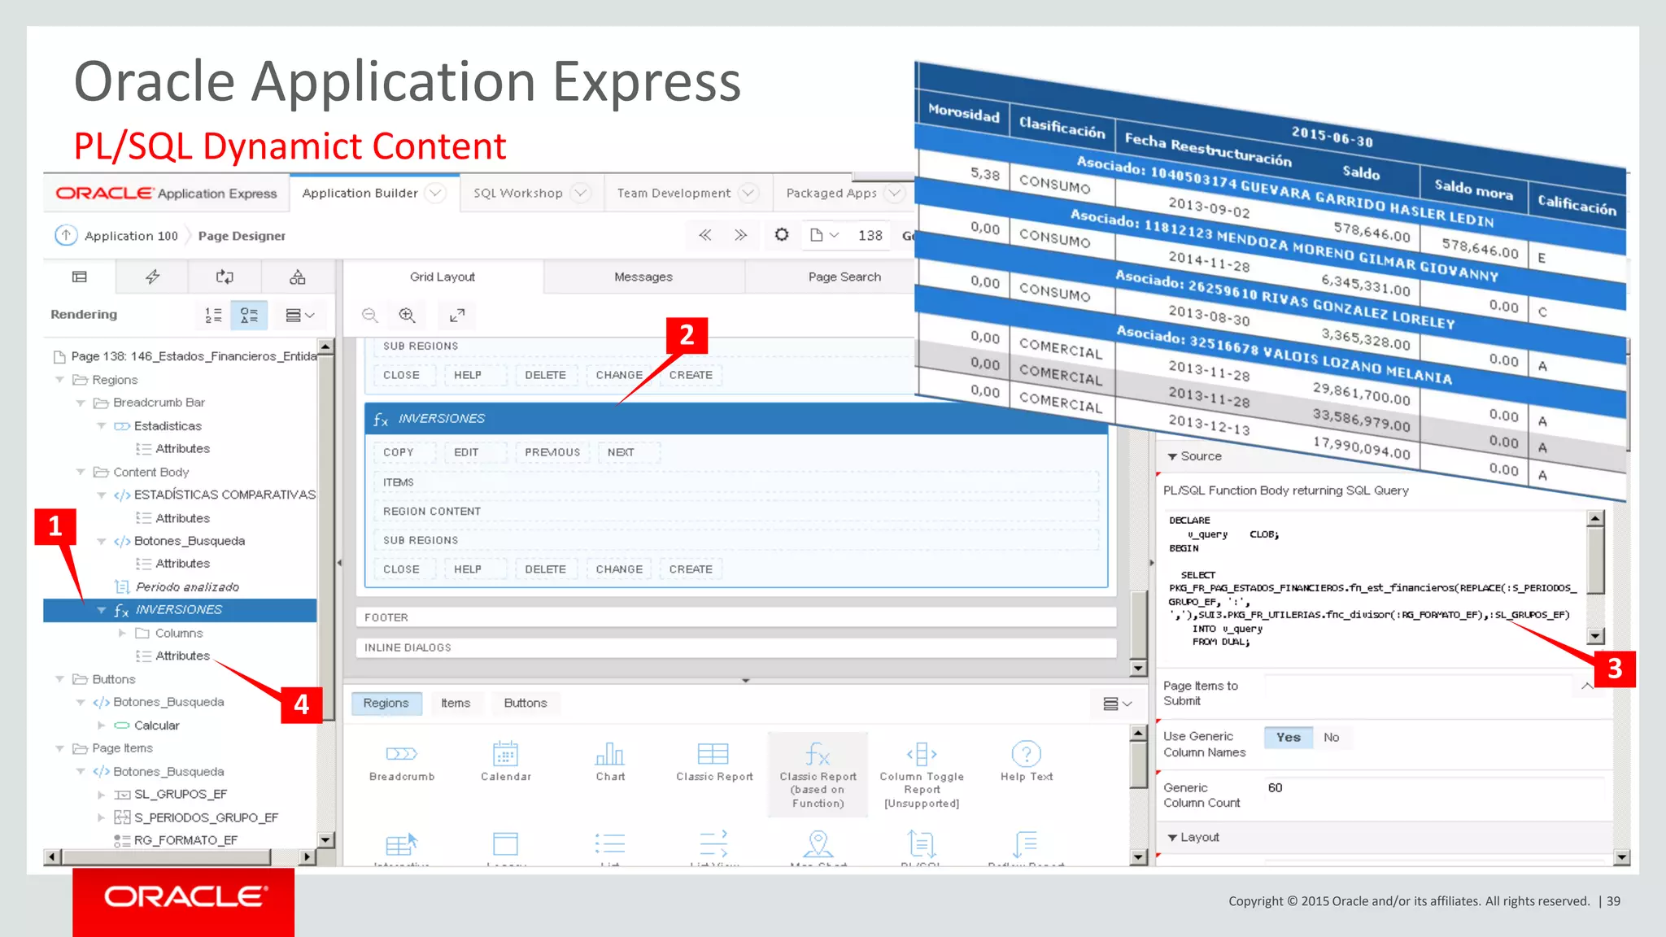This screenshot has width=1666, height=937.
Task: Open the Application Builder dropdown arrow
Action: [435, 193]
